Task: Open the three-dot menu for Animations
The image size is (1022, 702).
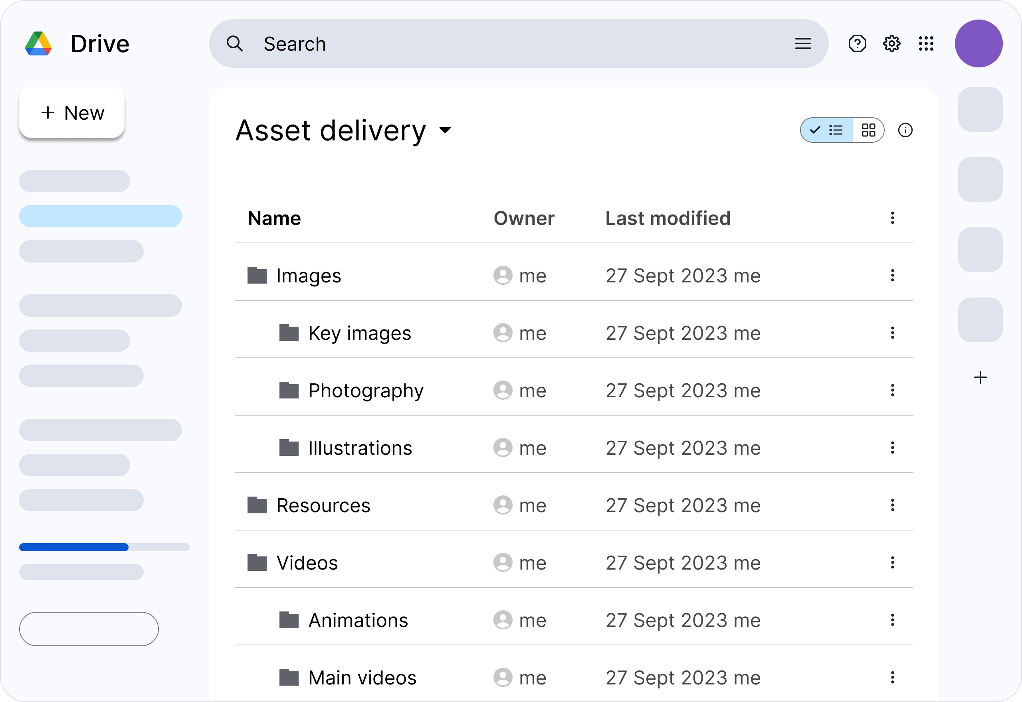Action: pos(893,620)
